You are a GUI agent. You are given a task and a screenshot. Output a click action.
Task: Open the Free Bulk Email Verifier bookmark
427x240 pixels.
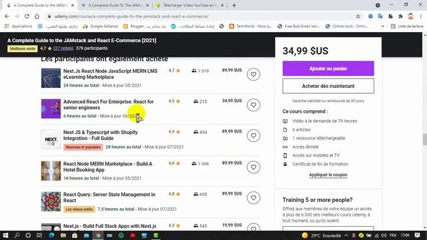299,26
